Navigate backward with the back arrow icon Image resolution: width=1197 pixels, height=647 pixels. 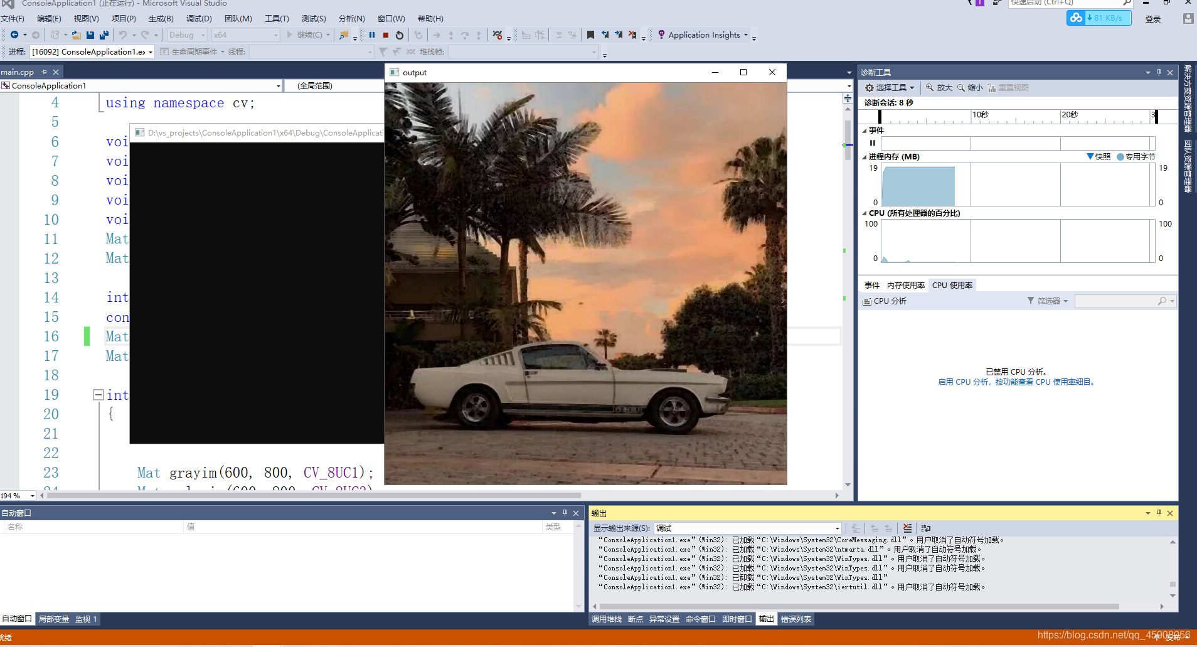14,35
